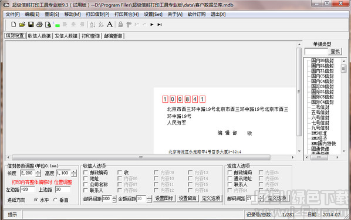Enable 公司名称 checkbox
351x220 pixels.
coord(86,184)
